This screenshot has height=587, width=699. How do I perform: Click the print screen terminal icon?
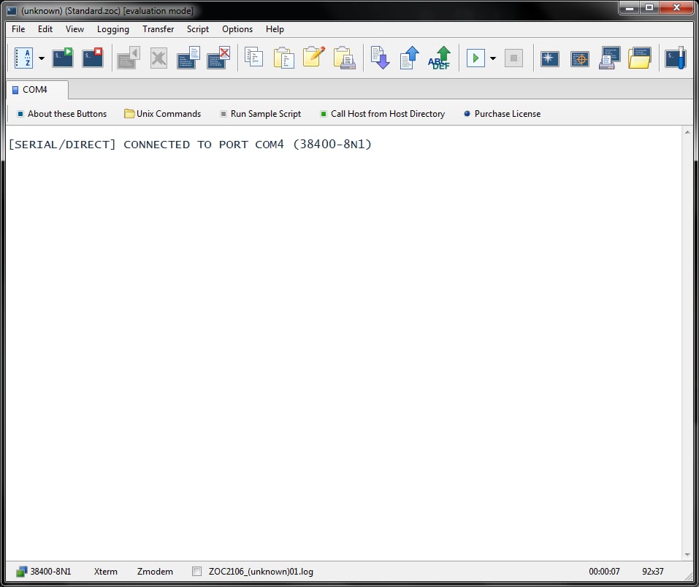(609, 58)
